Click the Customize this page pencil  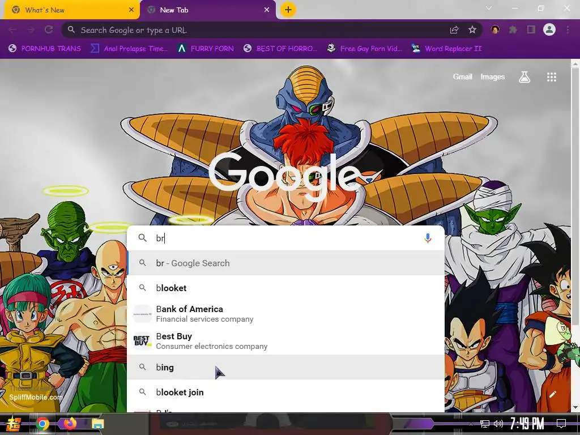pos(553,394)
